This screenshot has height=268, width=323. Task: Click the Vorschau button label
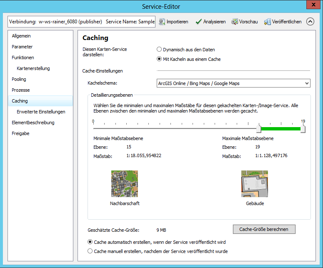tap(248, 22)
